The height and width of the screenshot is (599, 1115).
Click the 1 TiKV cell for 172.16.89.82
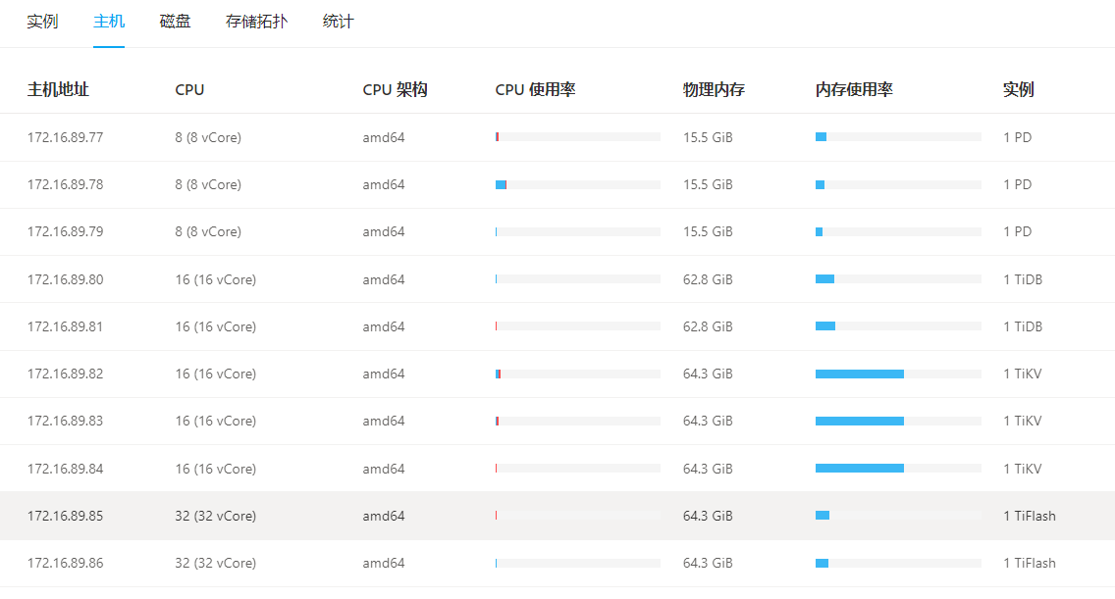click(1023, 374)
